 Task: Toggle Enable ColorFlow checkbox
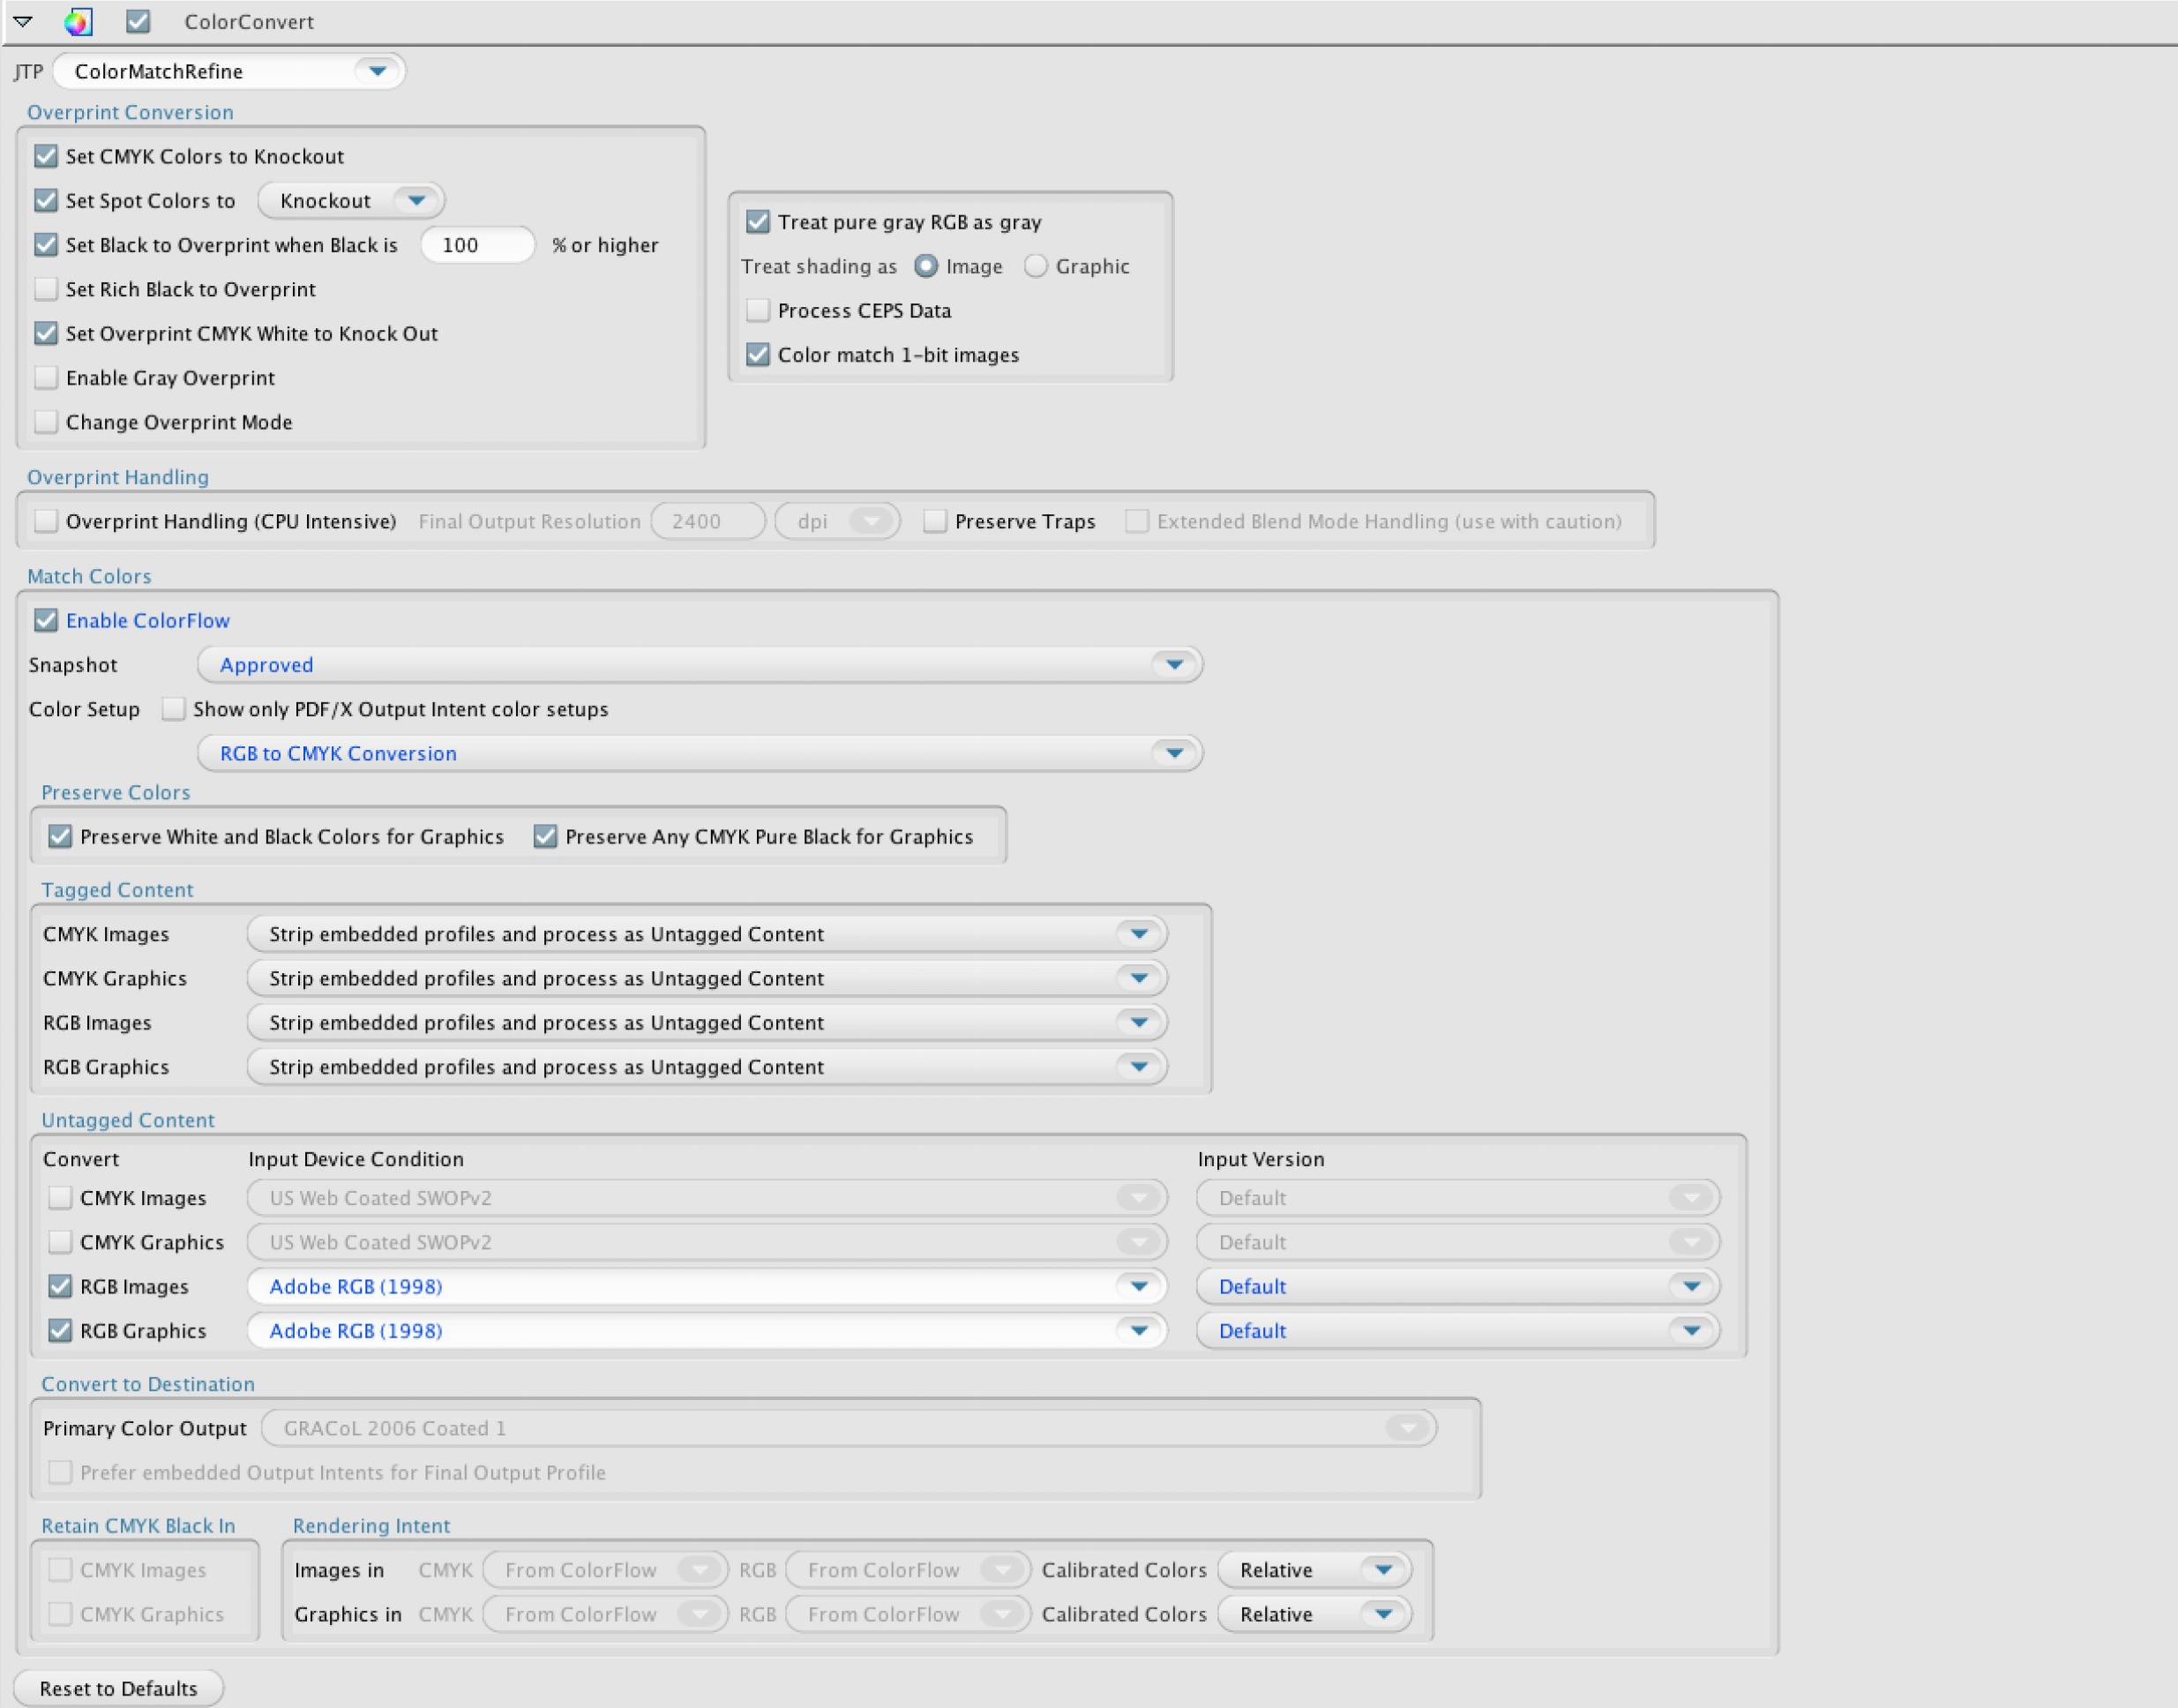tap(46, 620)
